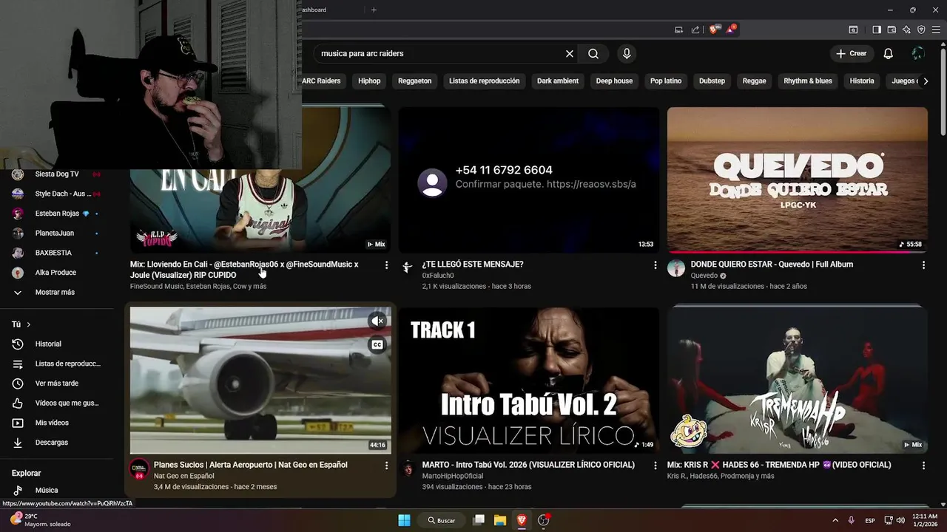Open the Windows Start menu
947x532 pixels.
404,520
